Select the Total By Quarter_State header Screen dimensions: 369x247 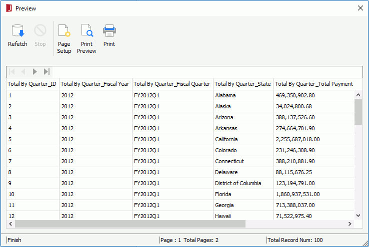[242, 84]
